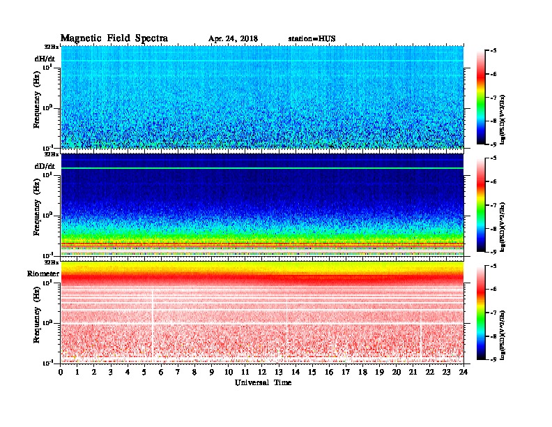Click hour tick label "7" on time axis
This screenshot has width=552, height=427.
click(x=178, y=372)
